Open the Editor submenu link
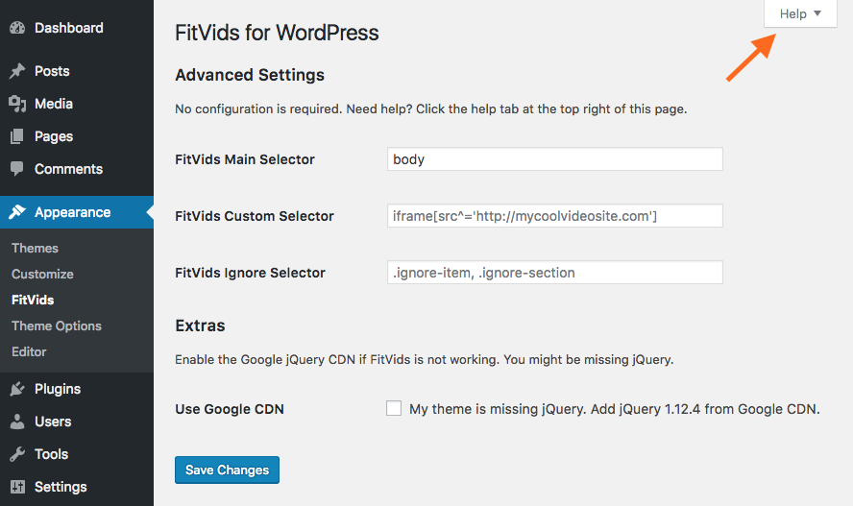 pyautogui.click(x=29, y=351)
